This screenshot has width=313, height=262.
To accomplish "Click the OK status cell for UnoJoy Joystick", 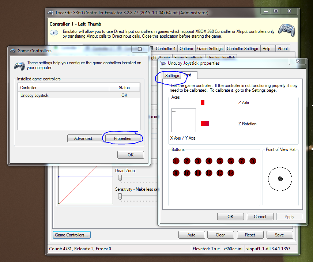I will pyautogui.click(x=124, y=95).
